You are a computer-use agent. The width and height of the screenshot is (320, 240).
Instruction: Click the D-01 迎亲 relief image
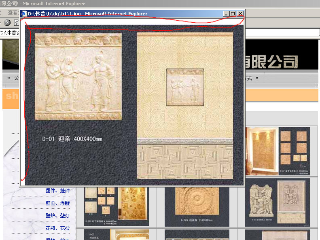coord(78,77)
